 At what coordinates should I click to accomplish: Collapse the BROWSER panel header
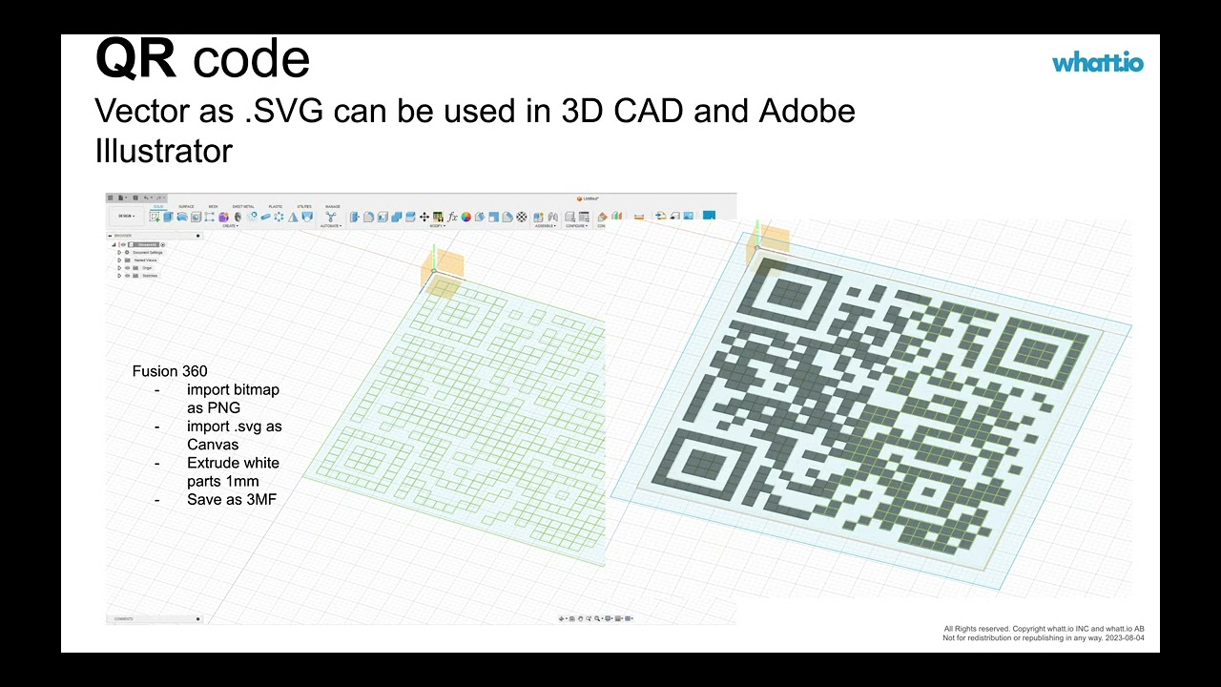(110, 236)
